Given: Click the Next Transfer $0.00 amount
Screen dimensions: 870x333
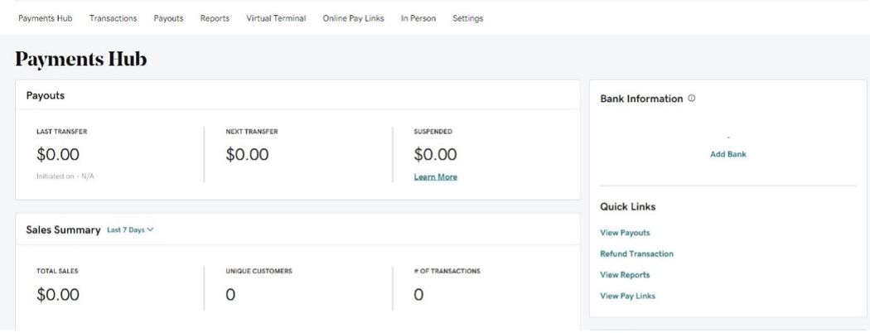Looking at the screenshot, I should (247, 155).
